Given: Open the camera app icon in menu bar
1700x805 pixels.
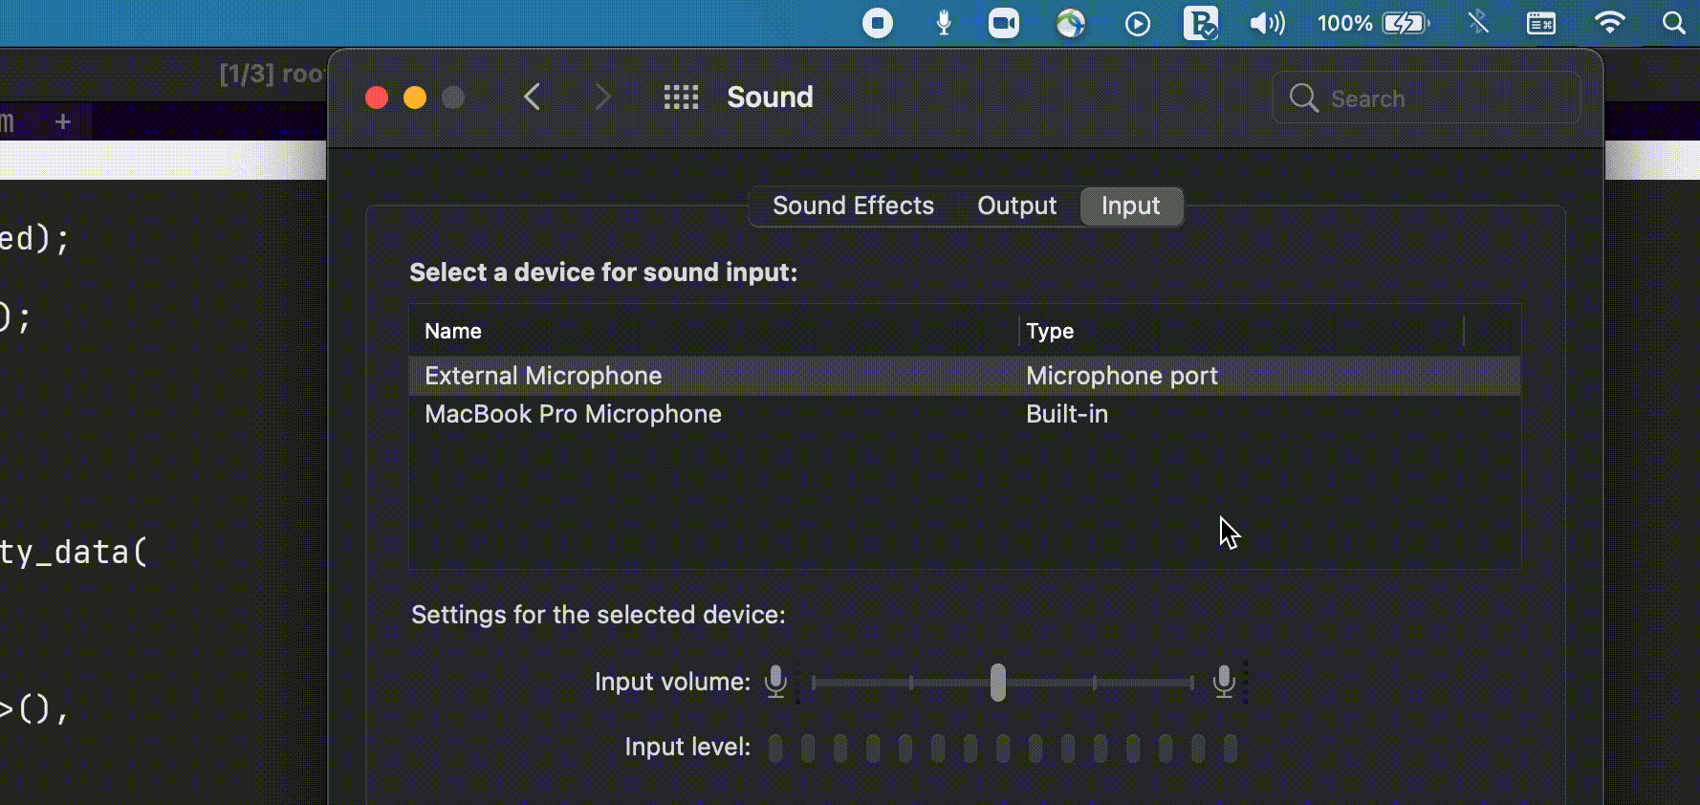Looking at the screenshot, I should click(x=1004, y=23).
